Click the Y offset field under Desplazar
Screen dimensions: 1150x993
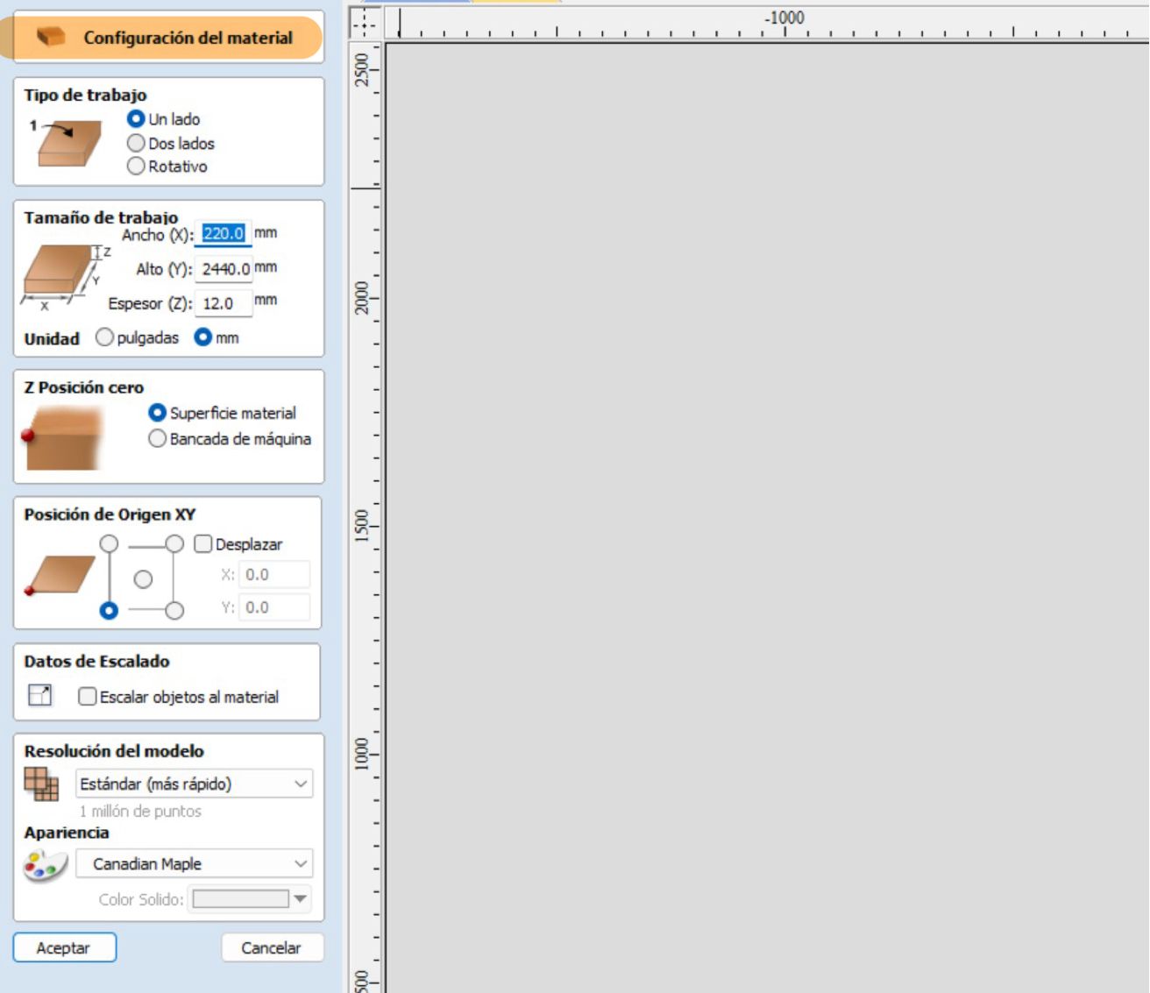point(274,607)
